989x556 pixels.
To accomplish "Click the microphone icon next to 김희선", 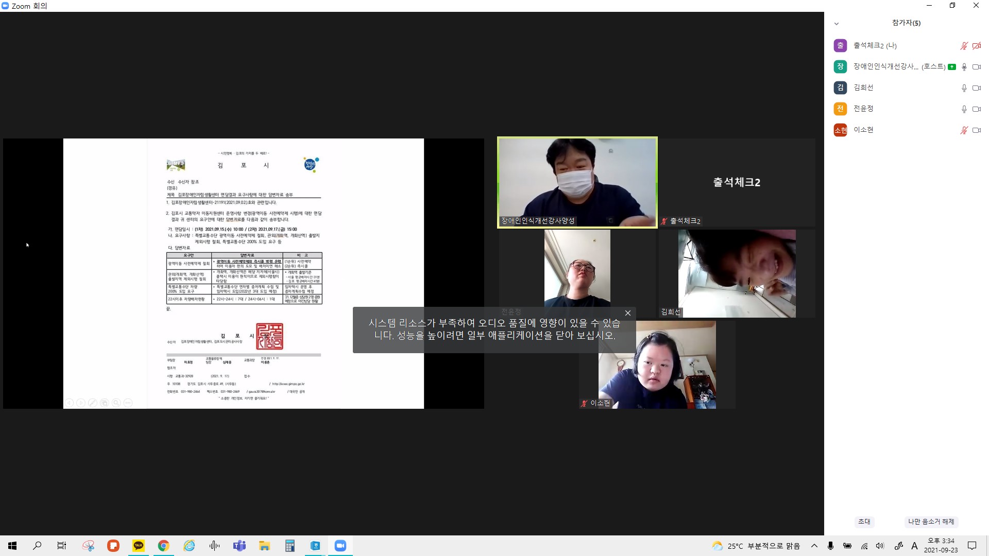I will 964,88.
